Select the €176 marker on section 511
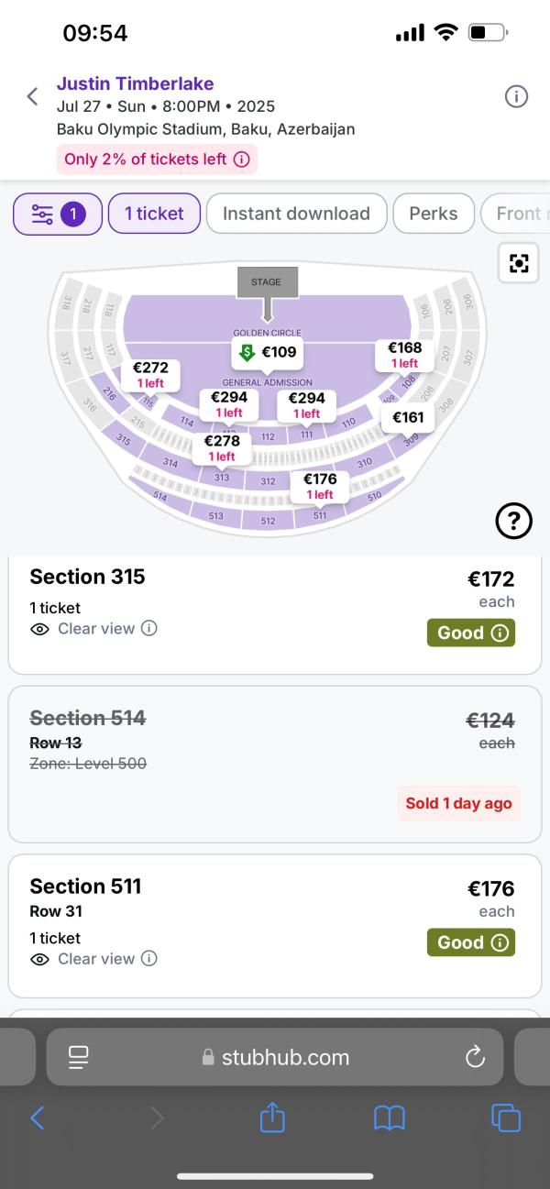The image size is (550, 1189). coord(319,485)
